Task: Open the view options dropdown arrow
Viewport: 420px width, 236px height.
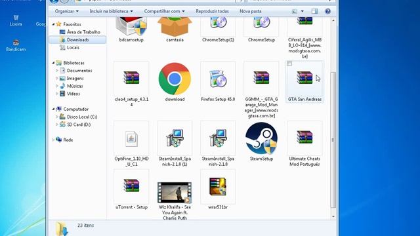Action: [x=302, y=11]
